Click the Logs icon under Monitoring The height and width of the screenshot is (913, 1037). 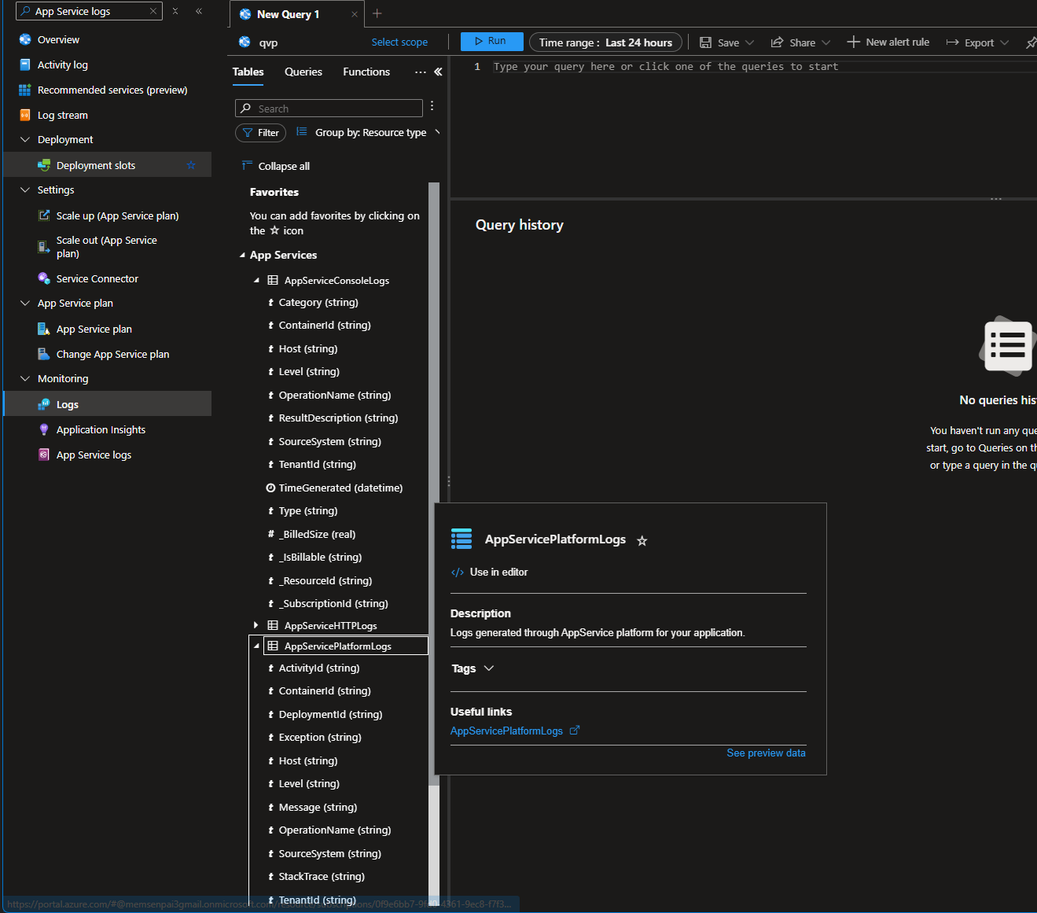(44, 404)
